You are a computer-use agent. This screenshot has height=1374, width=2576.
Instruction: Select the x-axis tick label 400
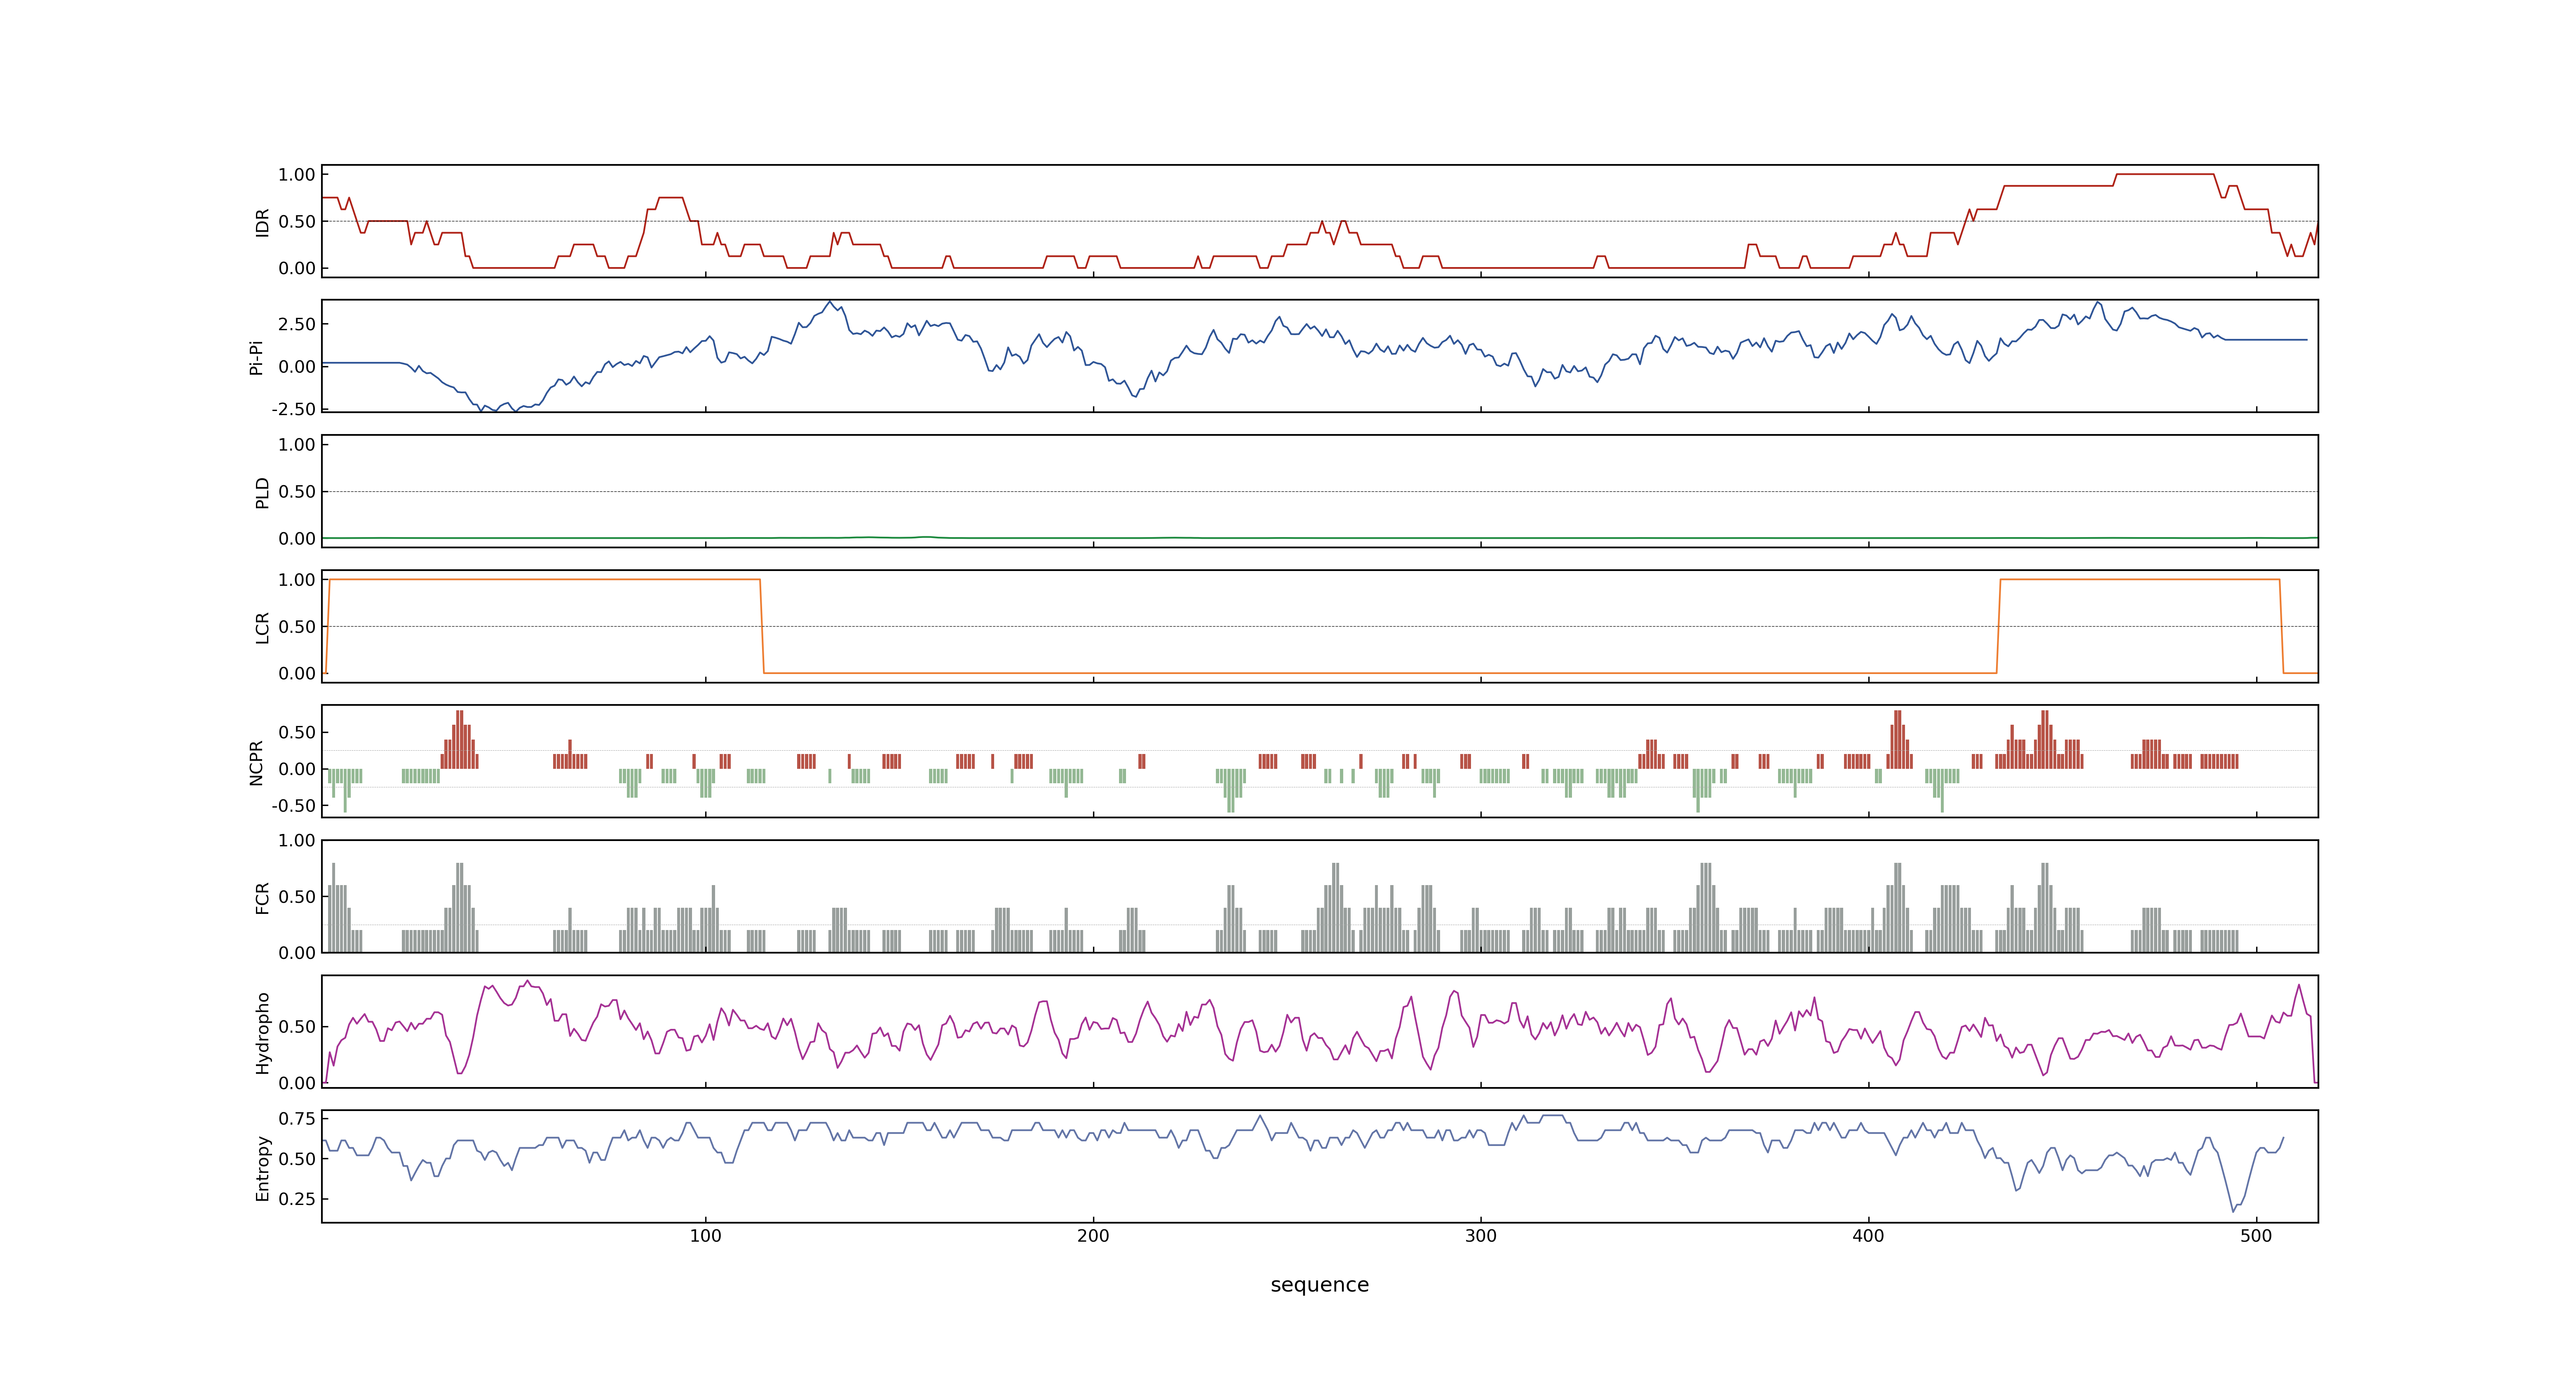pyautogui.click(x=1868, y=1236)
